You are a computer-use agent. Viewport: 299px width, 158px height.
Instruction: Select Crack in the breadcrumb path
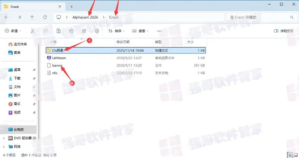click(114, 17)
